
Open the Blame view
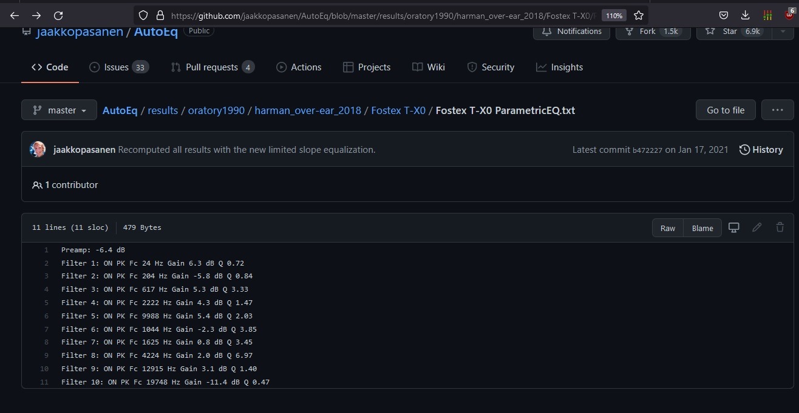(702, 228)
